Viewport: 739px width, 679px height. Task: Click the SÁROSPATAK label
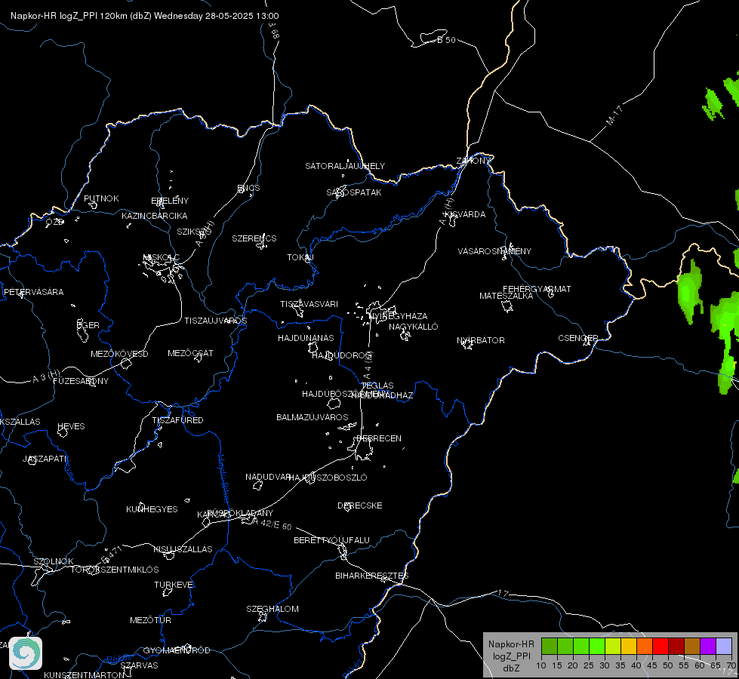pyautogui.click(x=354, y=192)
